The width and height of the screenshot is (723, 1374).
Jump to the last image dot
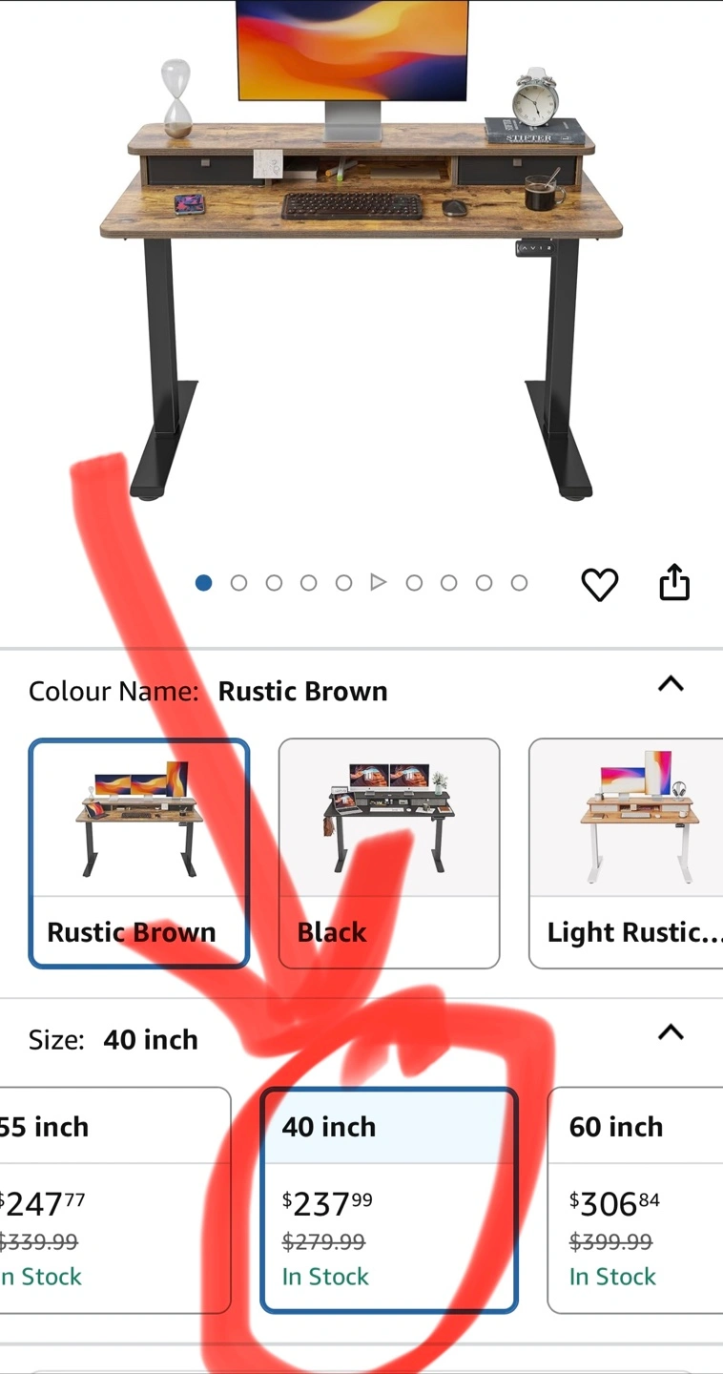click(519, 582)
